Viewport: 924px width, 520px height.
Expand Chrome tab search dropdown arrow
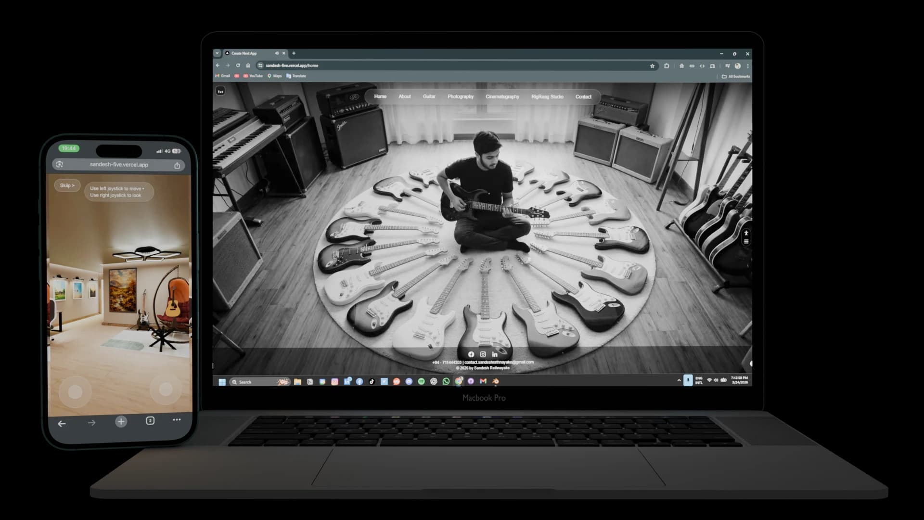tap(217, 53)
